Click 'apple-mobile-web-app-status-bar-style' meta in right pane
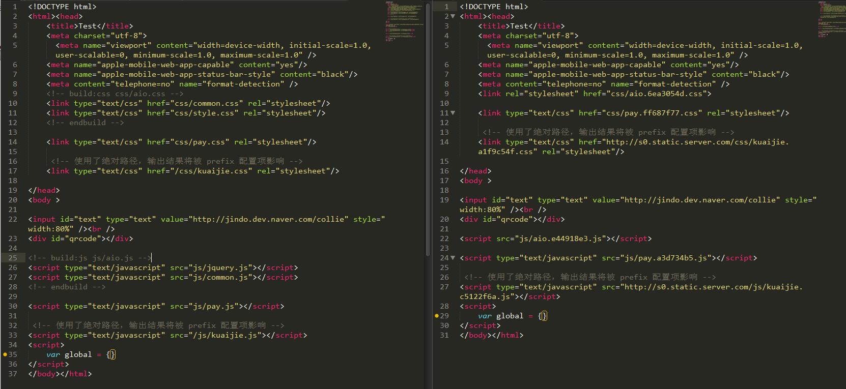This screenshot has height=389, width=846. click(x=634, y=74)
